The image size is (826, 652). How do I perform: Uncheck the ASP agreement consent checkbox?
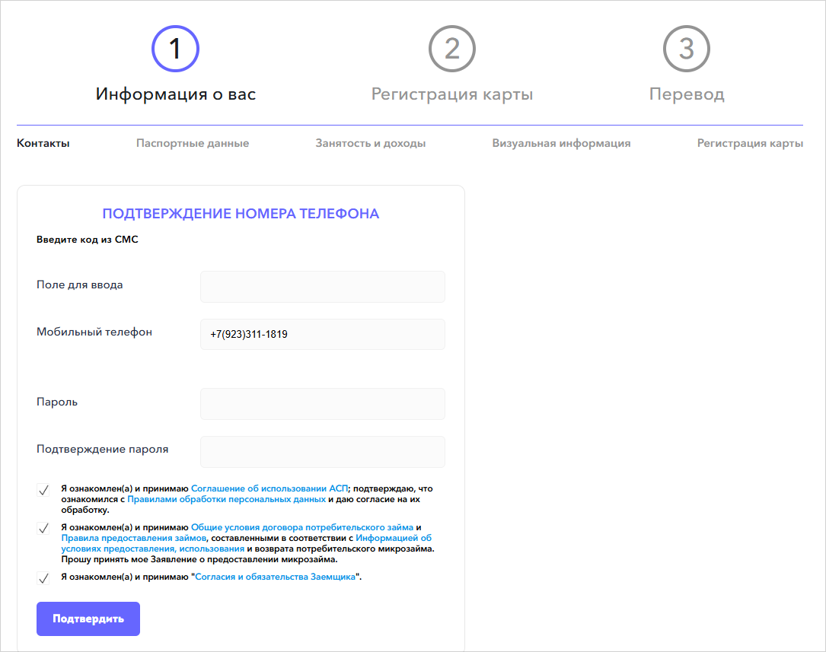[43, 491]
